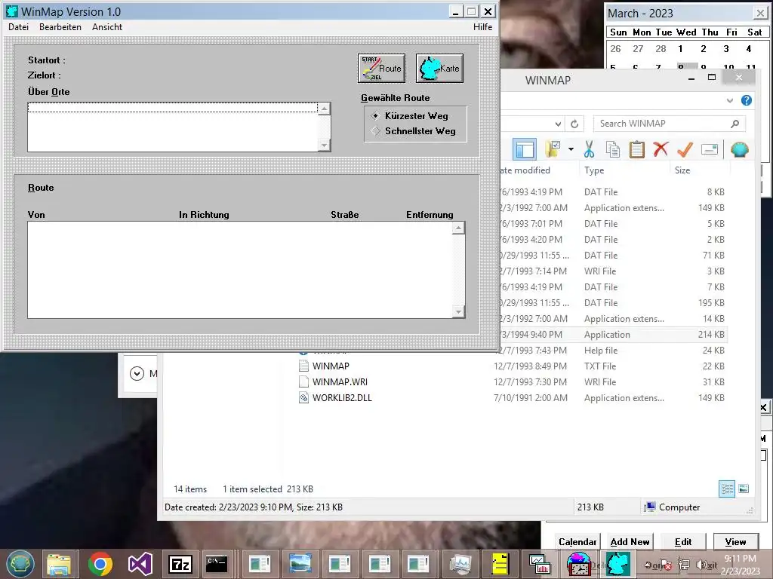The image size is (773, 579).
Task: Open the dropdown arrow beside folder options icon
Action: (x=571, y=149)
